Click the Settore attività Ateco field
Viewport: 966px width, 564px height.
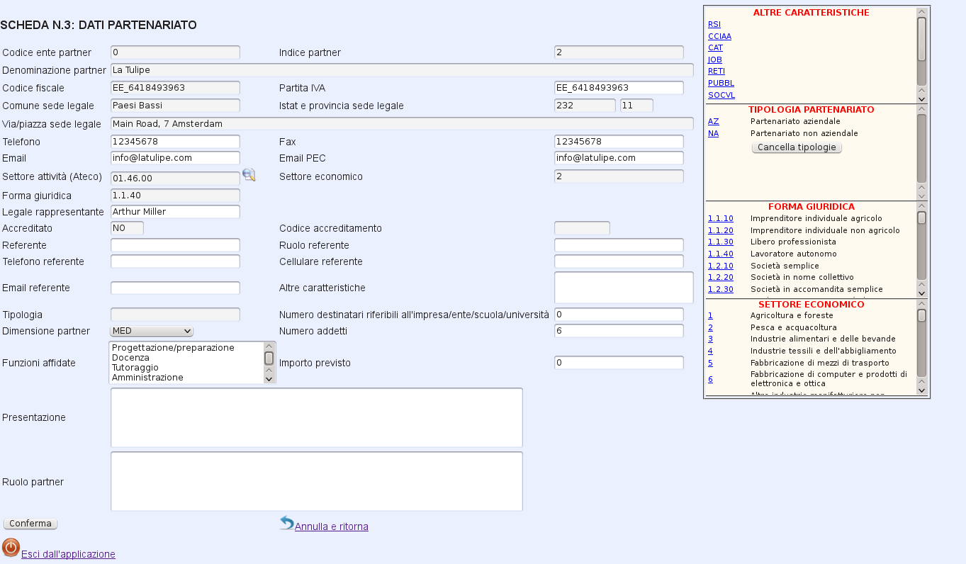tap(175, 179)
